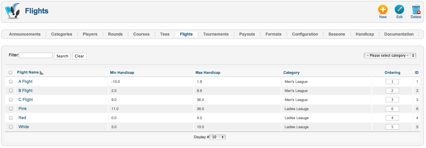Open the C Flight link
This screenshot has width=426, height=148.
click(26, 100)
